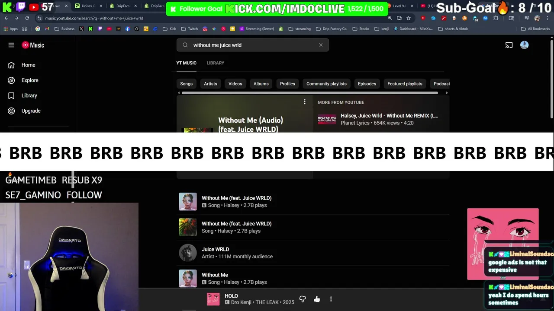This screenshot has width=554, height=311.
Task: Play the 'Without Me' Halsey song result
Action: [x=314, y=279]
